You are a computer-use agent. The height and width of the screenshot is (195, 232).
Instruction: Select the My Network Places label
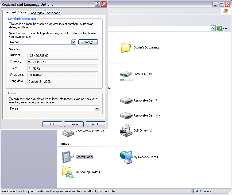[146, 157]
